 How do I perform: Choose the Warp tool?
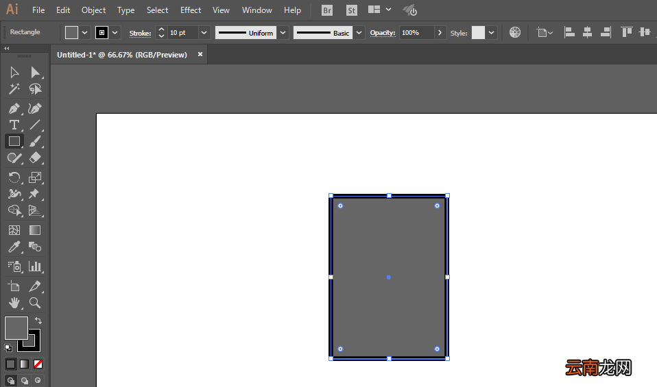point(14,194)
